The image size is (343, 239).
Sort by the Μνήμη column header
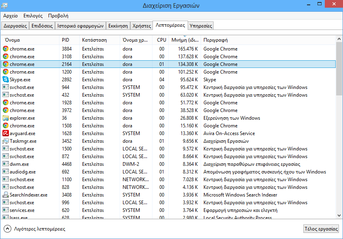[184, 40]
